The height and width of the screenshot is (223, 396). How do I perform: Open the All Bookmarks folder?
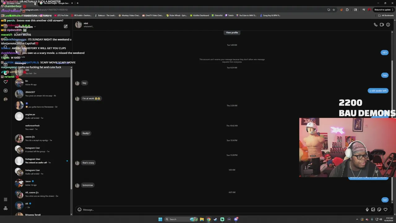click(386, 15)
